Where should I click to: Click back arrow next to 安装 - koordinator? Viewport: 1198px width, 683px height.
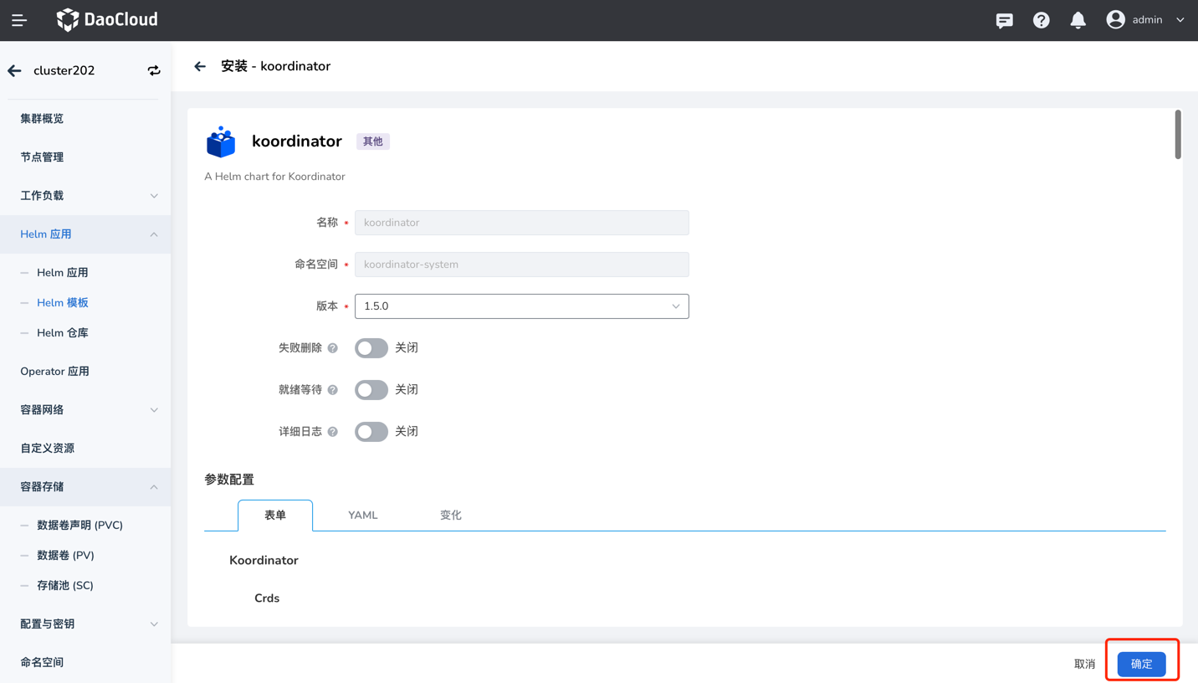200,66
